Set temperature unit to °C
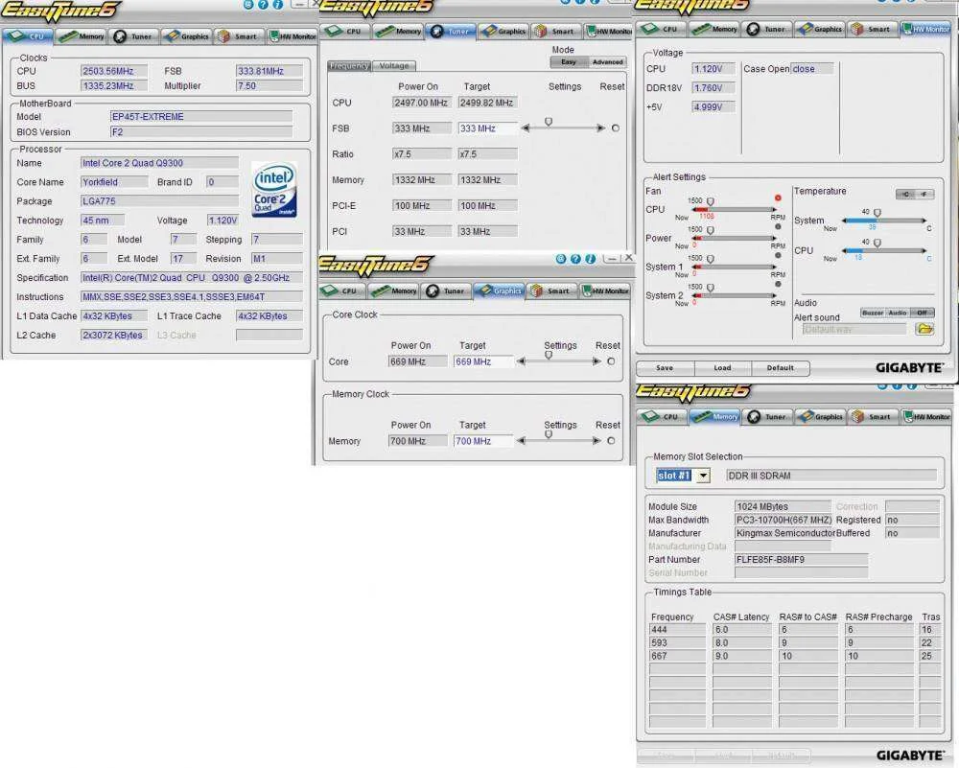This screenshot has width=959, height=768. click(905, 194)
